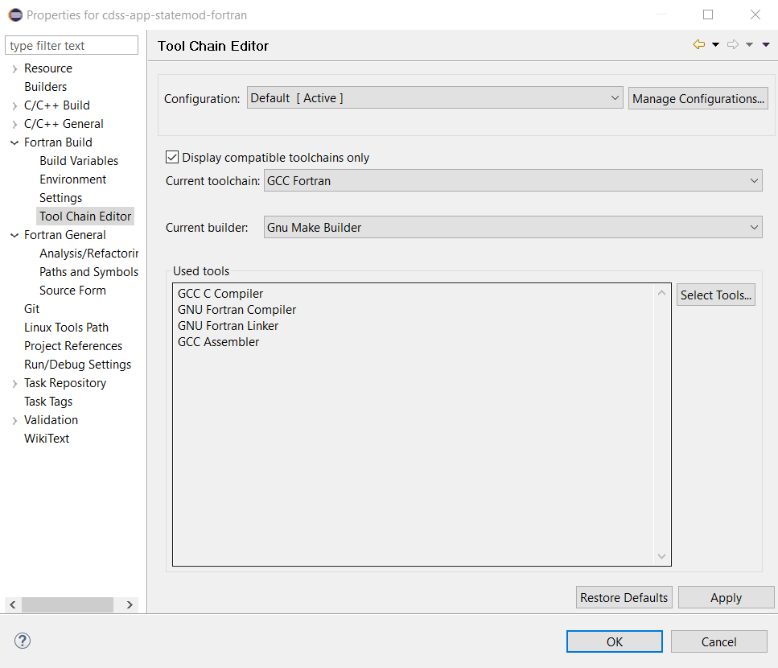Image resolution: width=778 pixels, height=668 pixels.
Task: Open Source Form page
Action: click(72, 291)
